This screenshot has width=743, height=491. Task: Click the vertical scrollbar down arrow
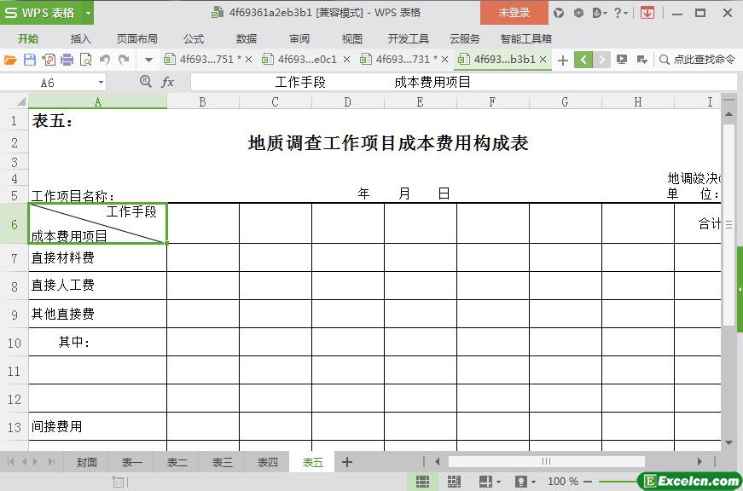pos(728,443)
